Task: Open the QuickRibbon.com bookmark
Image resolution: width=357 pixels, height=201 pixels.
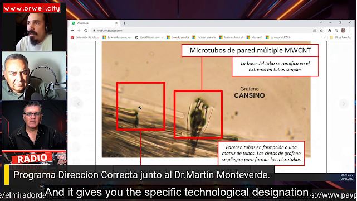Action: [149, 37]
